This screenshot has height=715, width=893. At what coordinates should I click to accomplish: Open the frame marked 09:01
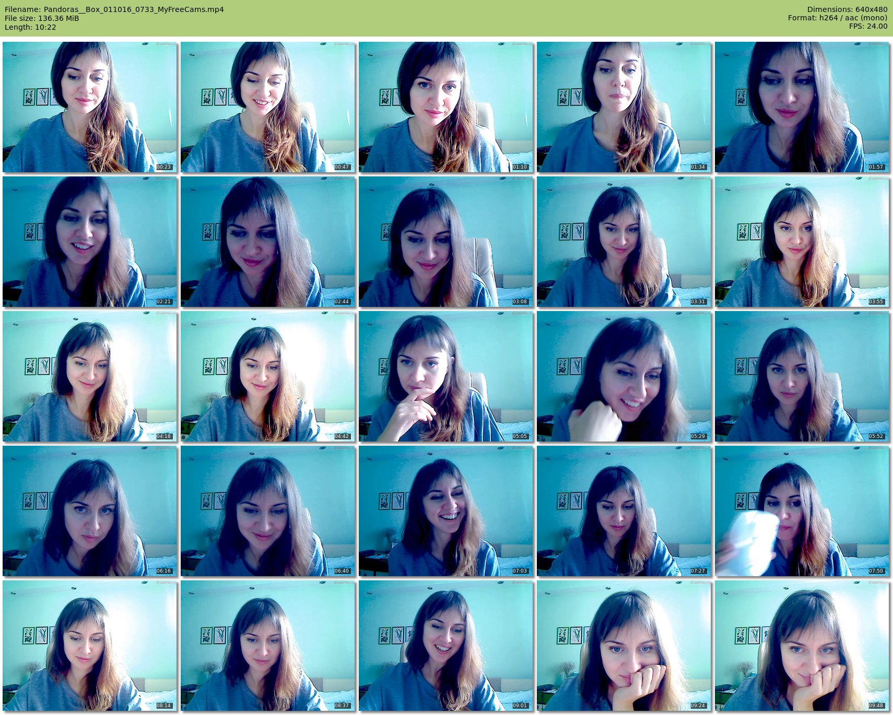[446, 646]
